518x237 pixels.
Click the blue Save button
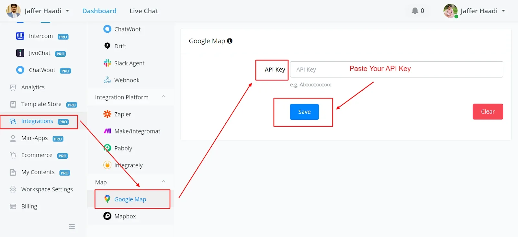[x=304, y=112]
